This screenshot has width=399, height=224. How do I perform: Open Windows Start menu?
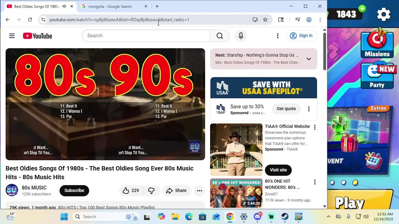pos(64,217)
